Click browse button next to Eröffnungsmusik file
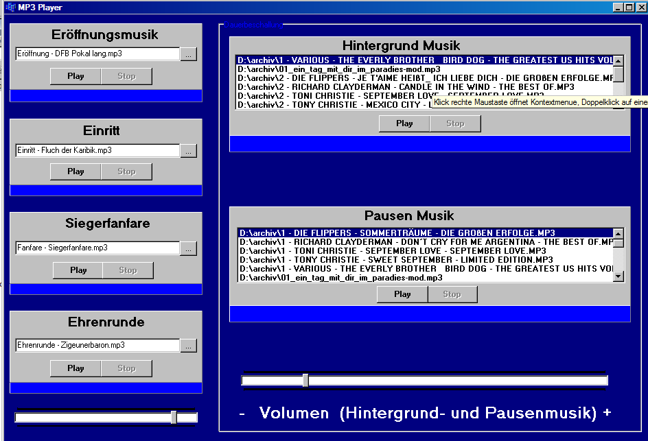Screen dimensions: 648x441 (x=189, y=53)
